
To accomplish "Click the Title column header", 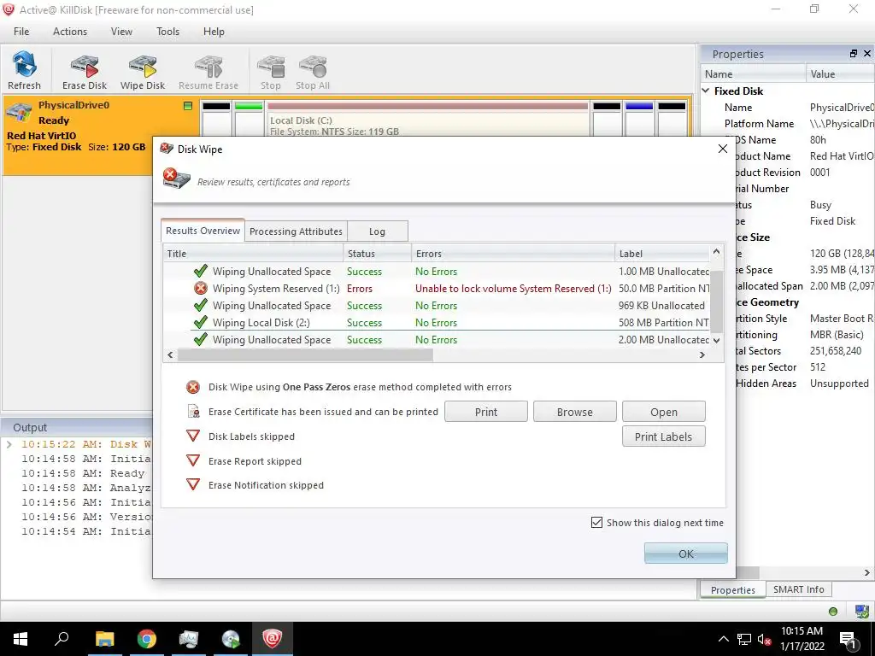I will 253,253.
